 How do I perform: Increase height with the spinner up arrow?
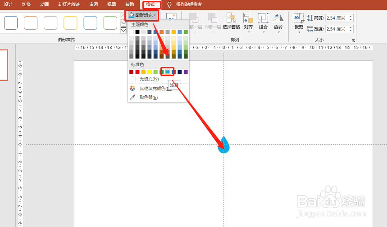coord(351,16)
